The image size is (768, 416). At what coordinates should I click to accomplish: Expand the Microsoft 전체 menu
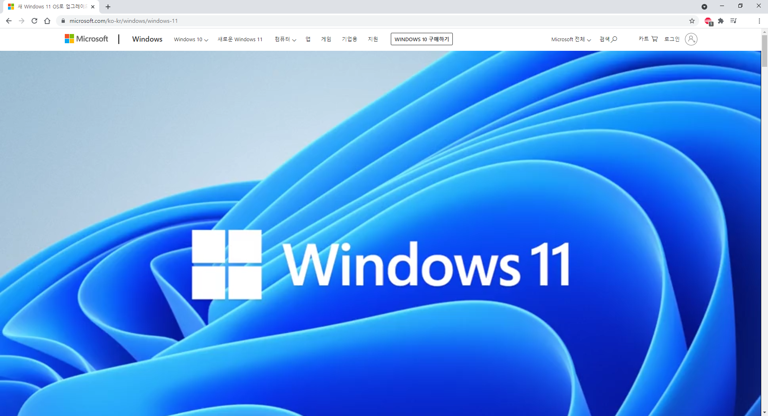[x=571, y=39]
